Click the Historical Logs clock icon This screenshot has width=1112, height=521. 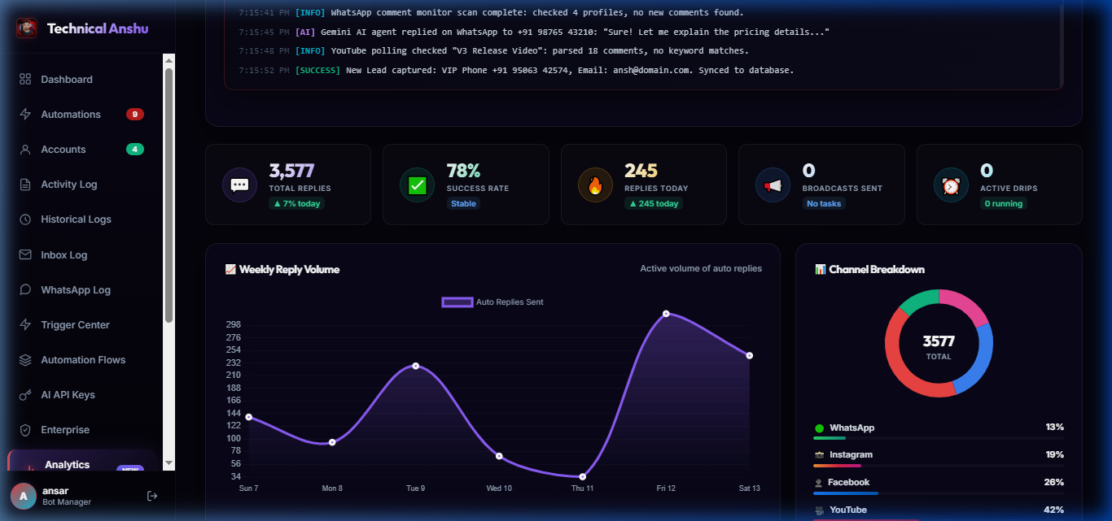pyautogui.click(x=25, y=219)
